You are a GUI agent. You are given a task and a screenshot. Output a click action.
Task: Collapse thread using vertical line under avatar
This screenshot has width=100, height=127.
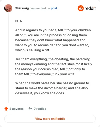point(8,57)
